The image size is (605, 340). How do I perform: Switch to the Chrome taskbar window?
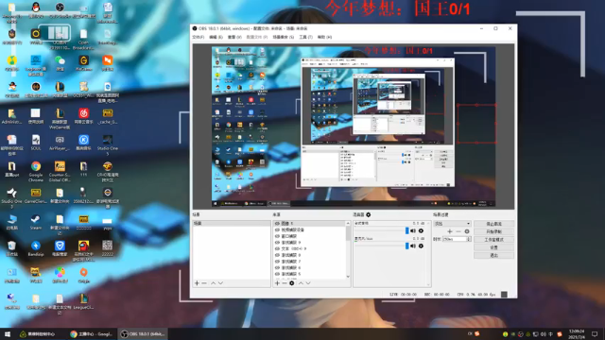point(91,333)
